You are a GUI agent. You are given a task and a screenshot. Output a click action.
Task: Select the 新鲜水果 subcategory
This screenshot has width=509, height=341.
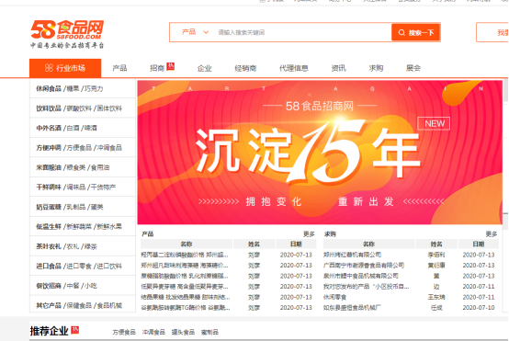[x=109, y=227]
